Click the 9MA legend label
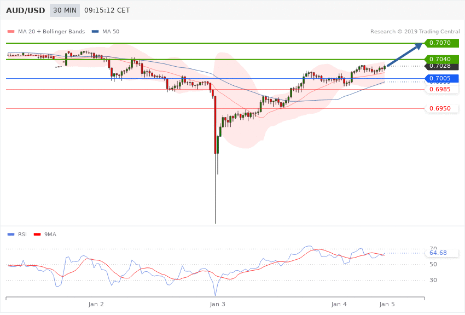The width and height of the screenshot is (465, 315). tap(50, 235)
